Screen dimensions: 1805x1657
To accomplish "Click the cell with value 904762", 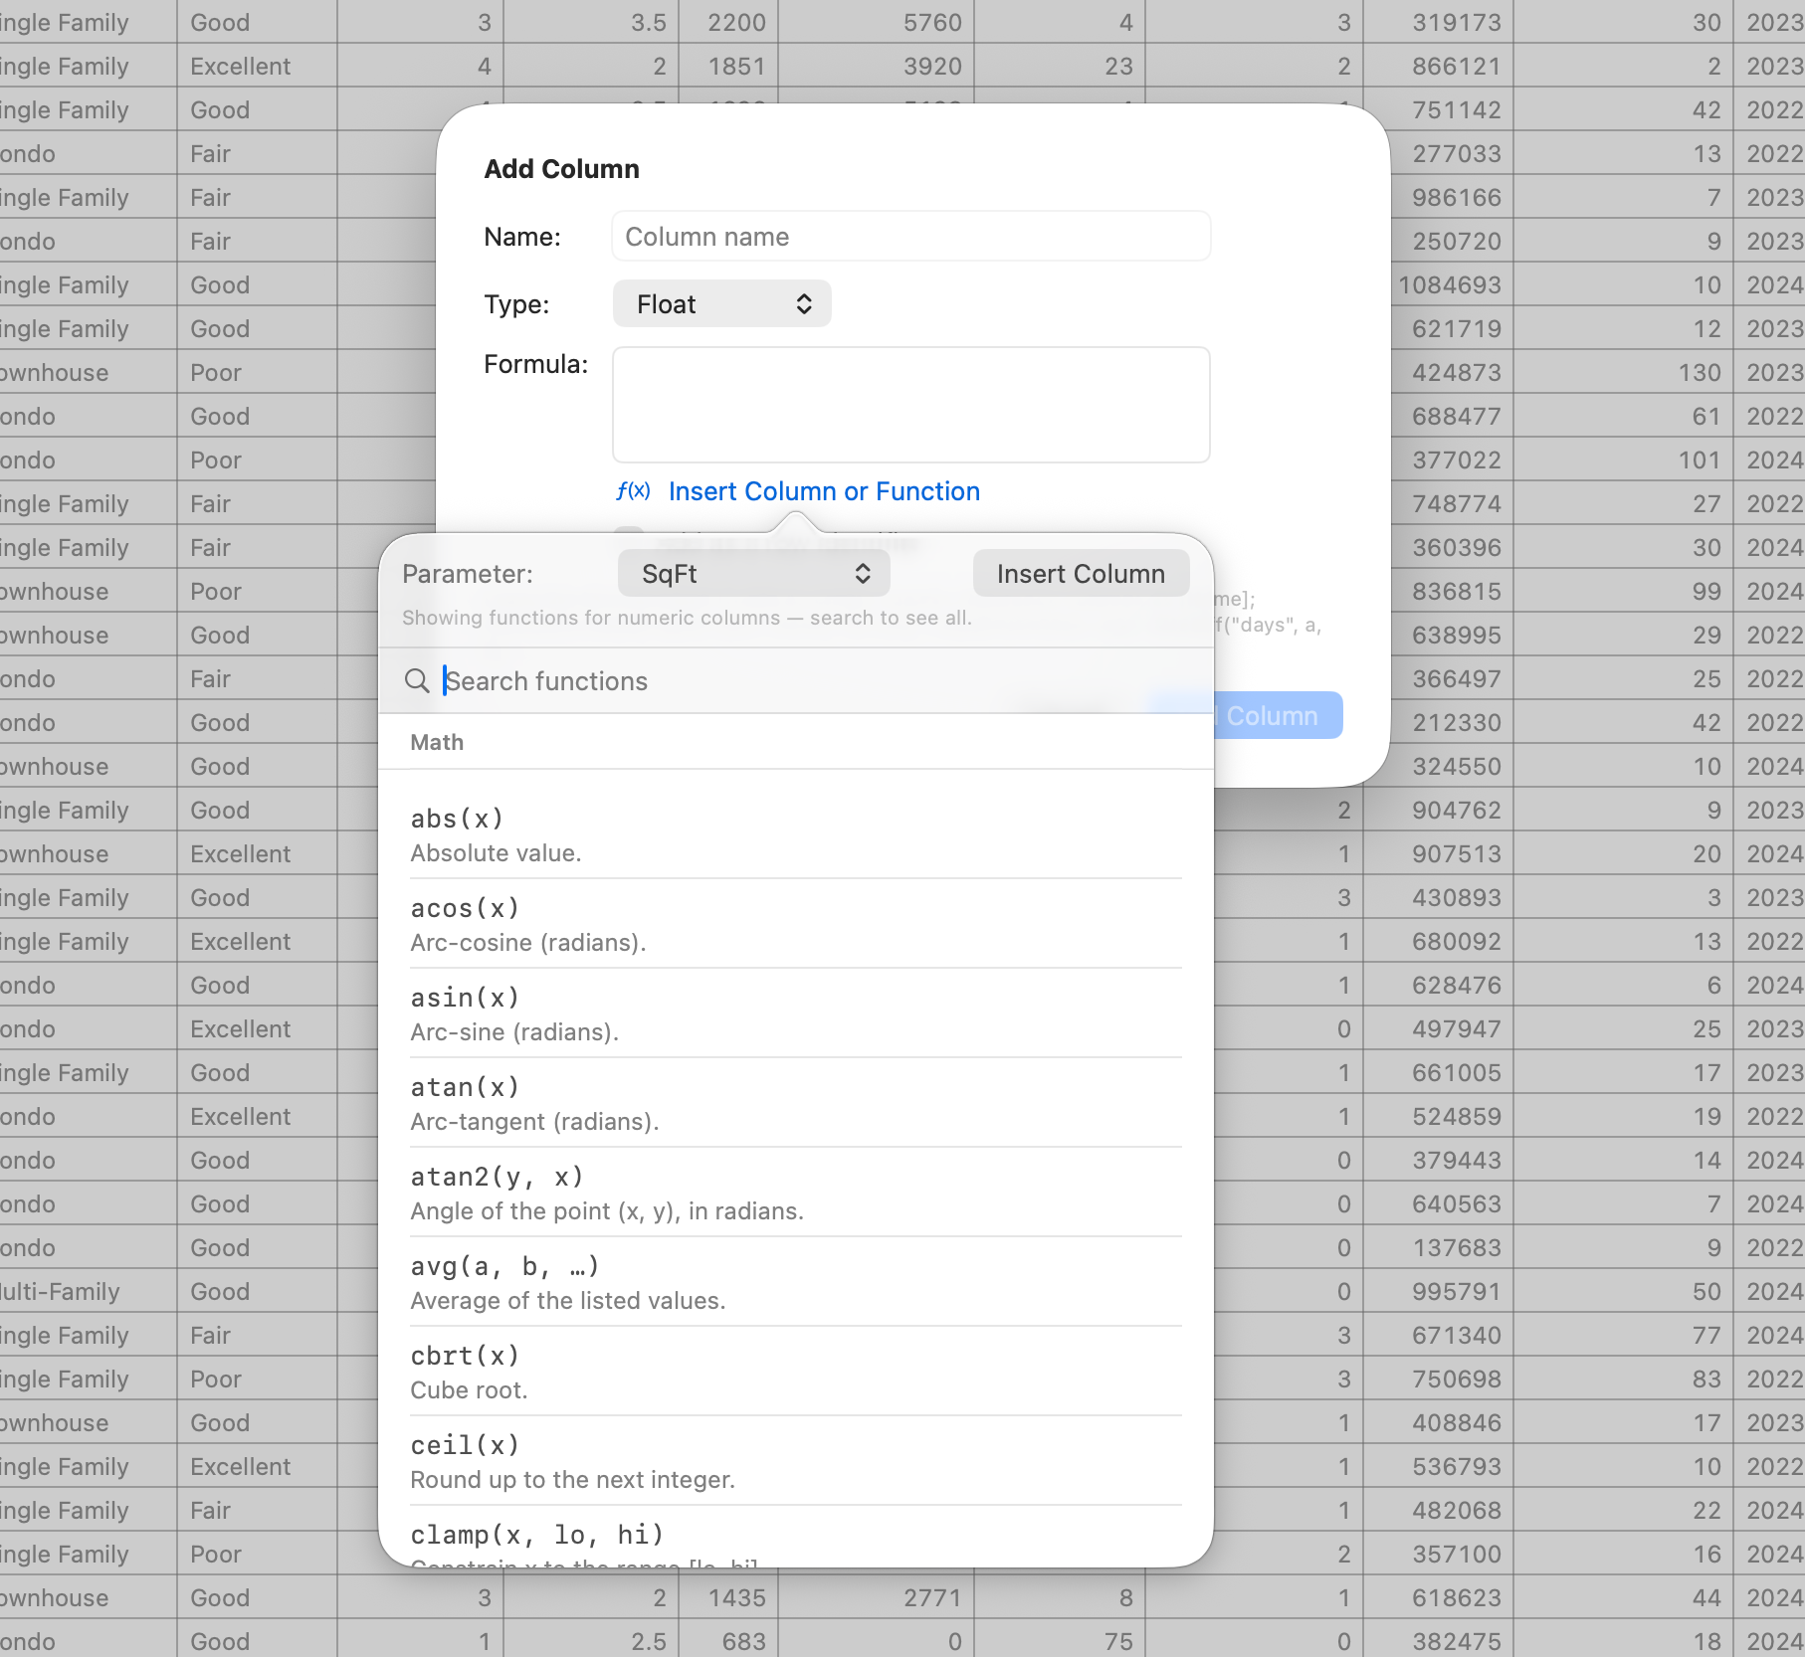I will [1438, 810].
